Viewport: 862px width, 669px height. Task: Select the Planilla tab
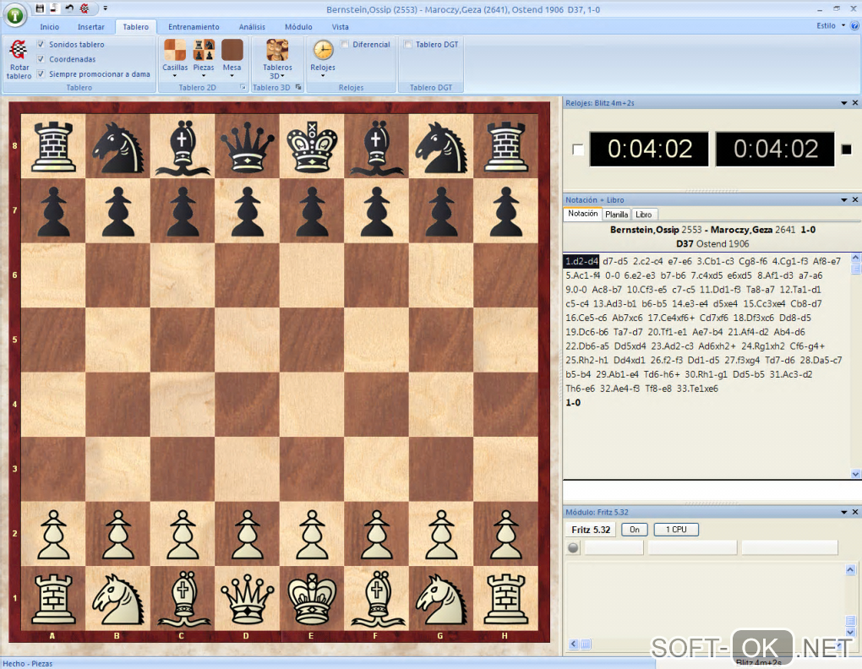tap(617, 215)
